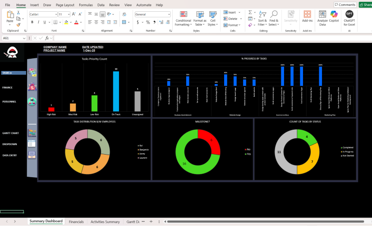Apply the red Font Color swatch
Image resolution: width=372 pixels, height=226 pixels.
(76, 22)
